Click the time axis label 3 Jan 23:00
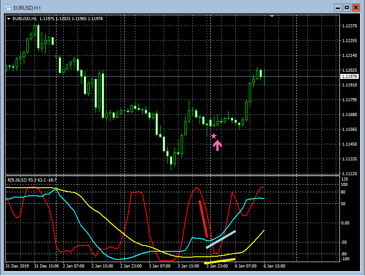The width and height of the screenshot is (365, 276). pyautogui.click(x=217, y=266)
